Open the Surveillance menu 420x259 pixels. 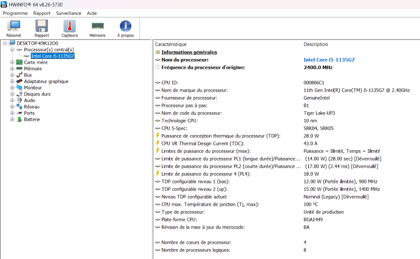point(69,13)
